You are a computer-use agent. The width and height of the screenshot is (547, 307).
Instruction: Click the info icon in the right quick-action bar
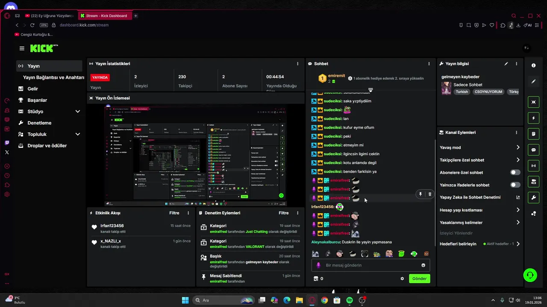pos(533,65)
